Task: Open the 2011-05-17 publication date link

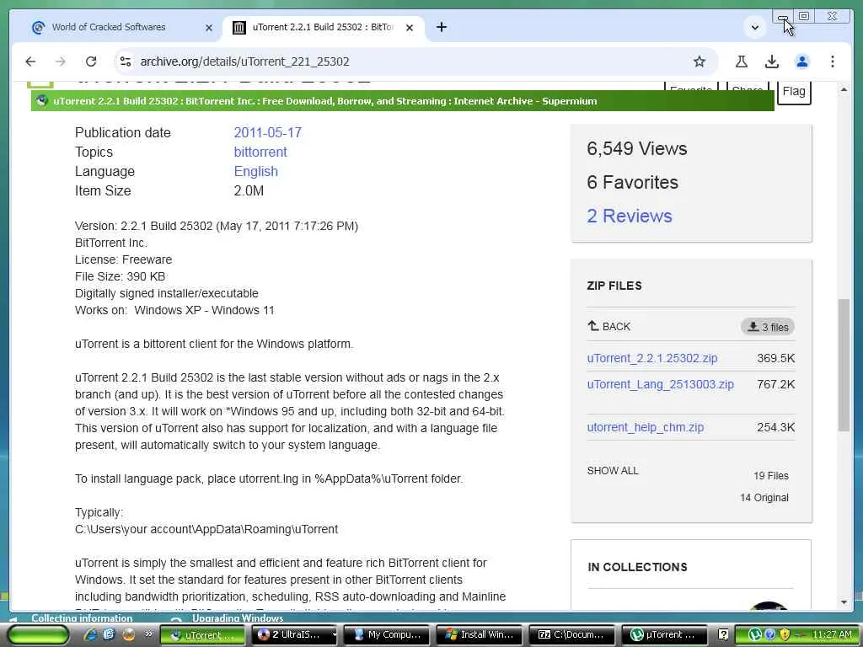Action: 267,132
